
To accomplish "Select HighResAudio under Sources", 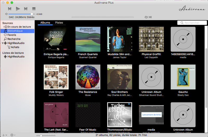I will click(x=14, y=43).
